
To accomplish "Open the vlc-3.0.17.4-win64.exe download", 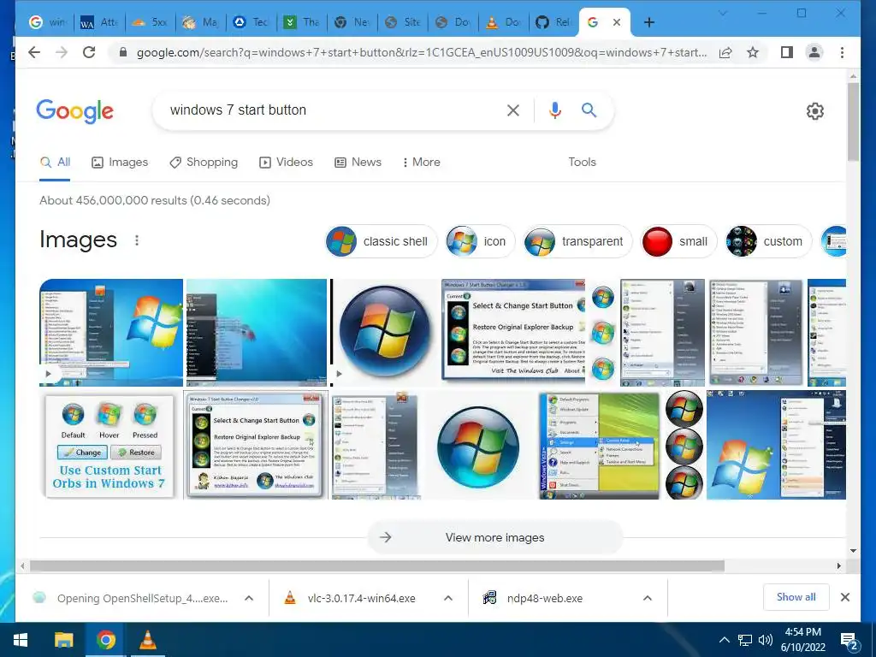I will tap(361, 598).
